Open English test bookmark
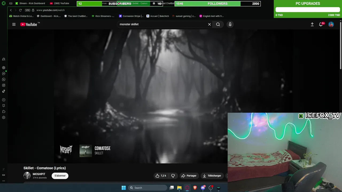This screenshot has height=192, width=342. (x=211, y=16)
